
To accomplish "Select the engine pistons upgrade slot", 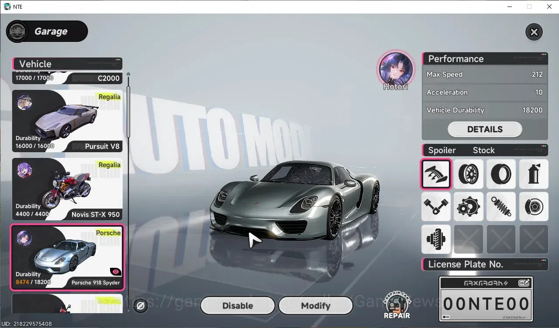I will (436, 206).
